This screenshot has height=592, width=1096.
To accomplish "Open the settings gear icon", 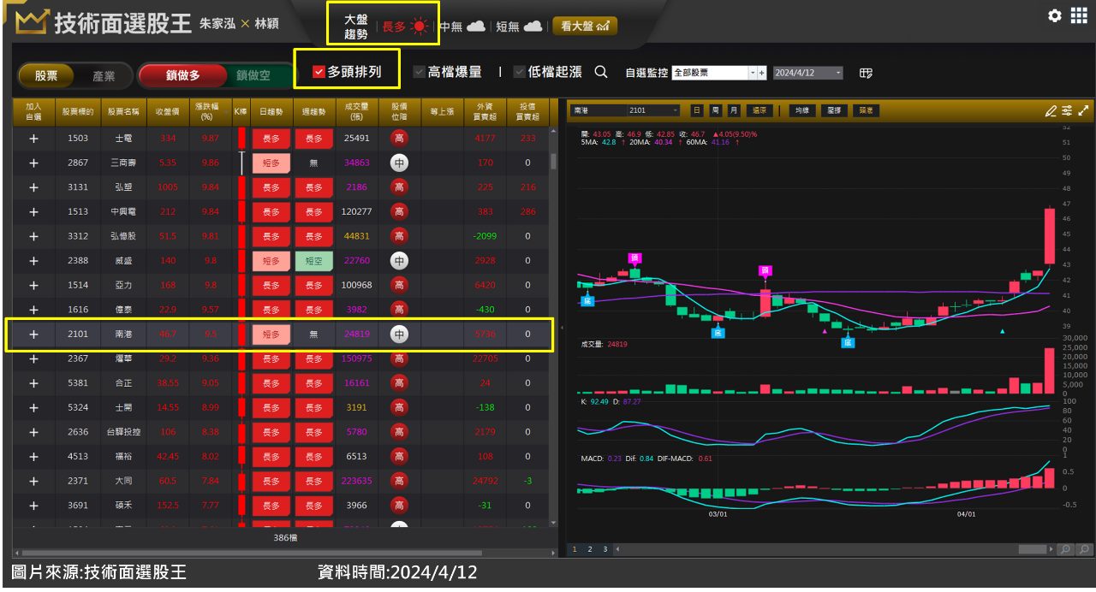I will 1054,15.
